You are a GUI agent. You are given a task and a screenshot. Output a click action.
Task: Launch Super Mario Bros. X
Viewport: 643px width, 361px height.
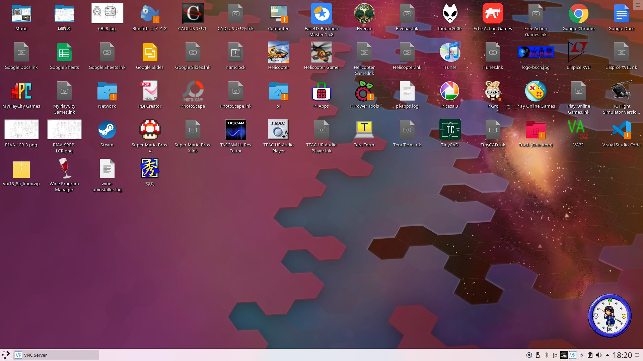(x=150, y=130)
